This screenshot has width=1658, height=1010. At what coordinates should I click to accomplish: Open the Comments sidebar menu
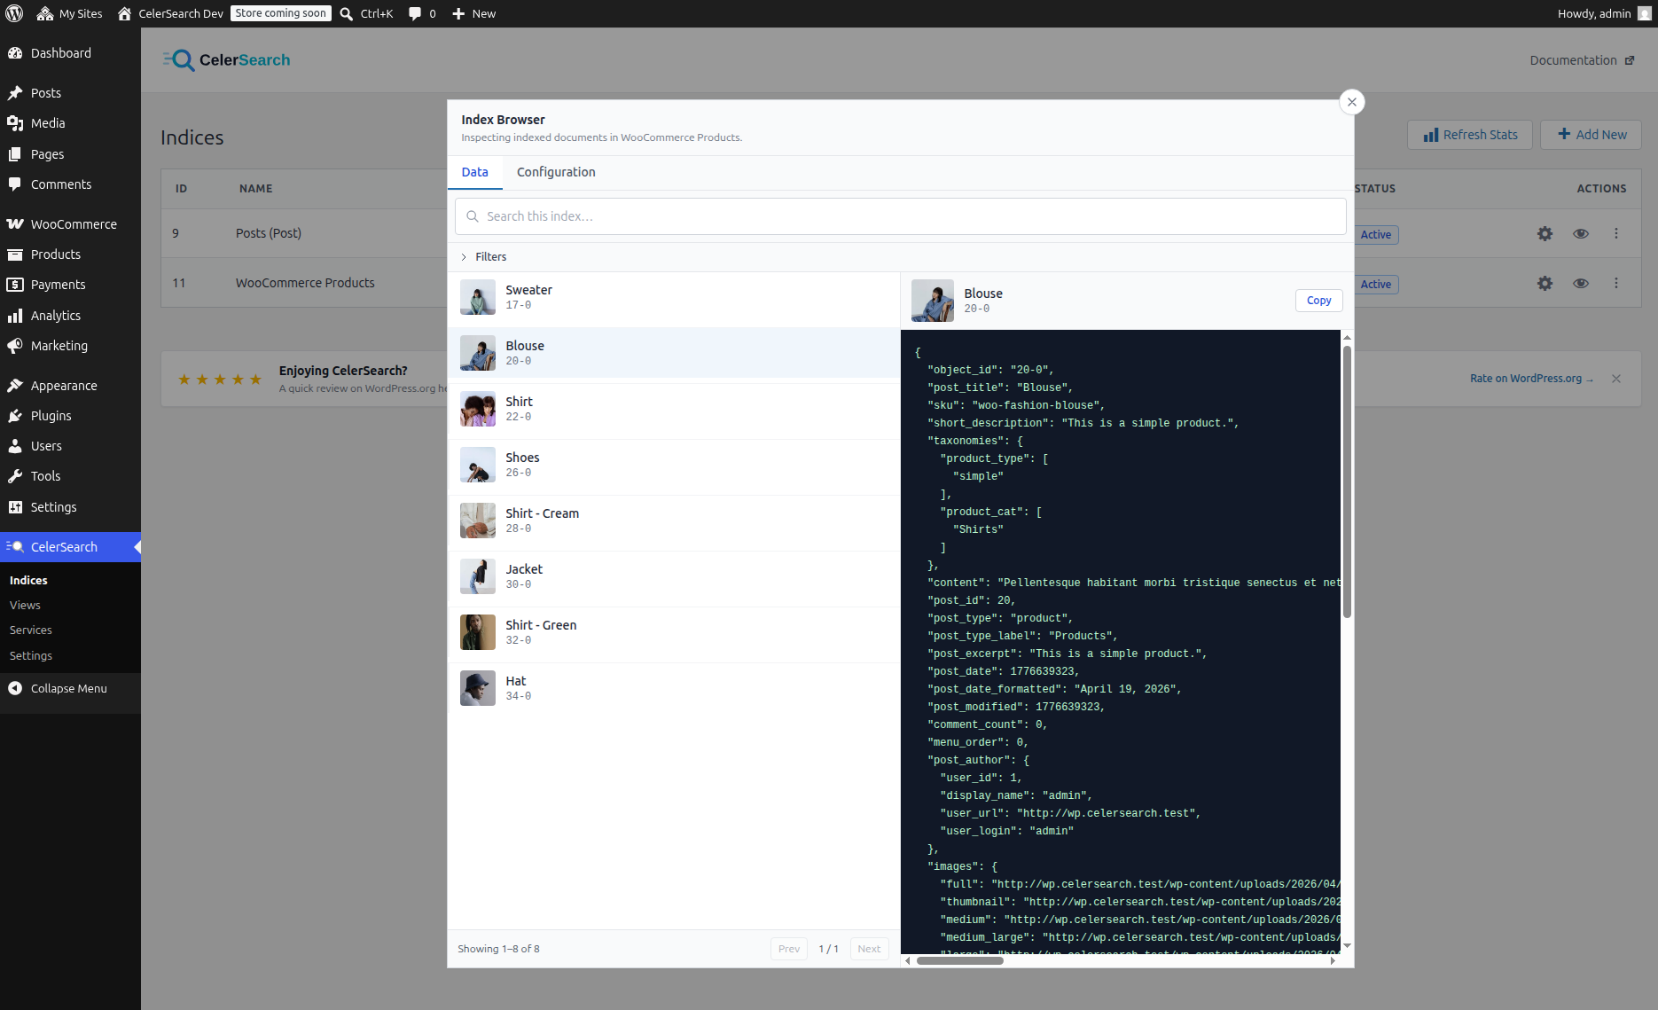click(70, 184)
